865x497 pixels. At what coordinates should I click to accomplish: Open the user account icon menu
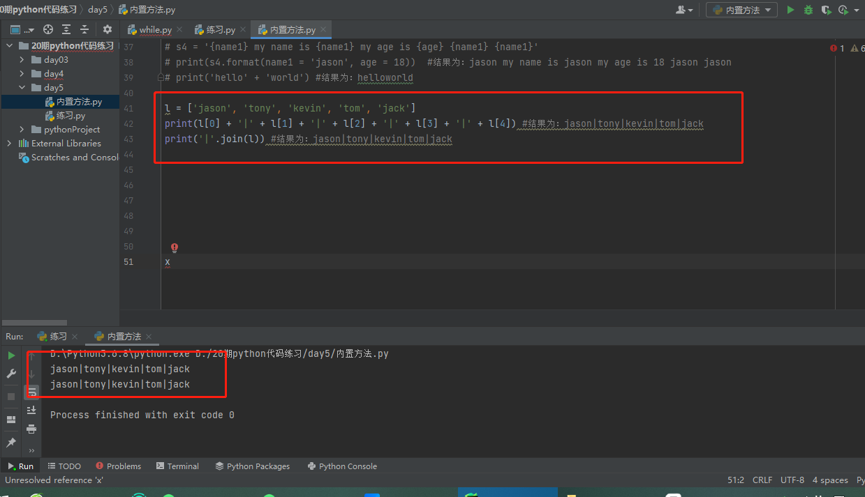pyautogui.click(x=684, y=10)
